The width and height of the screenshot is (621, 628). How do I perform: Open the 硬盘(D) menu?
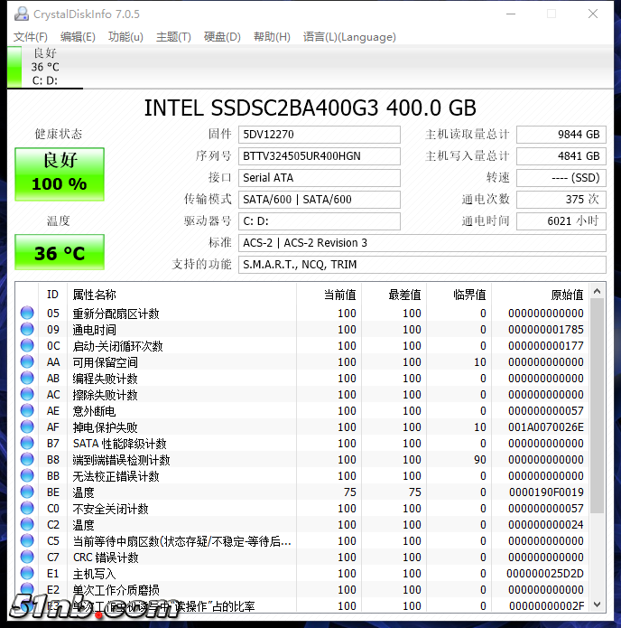click(222, 37)
